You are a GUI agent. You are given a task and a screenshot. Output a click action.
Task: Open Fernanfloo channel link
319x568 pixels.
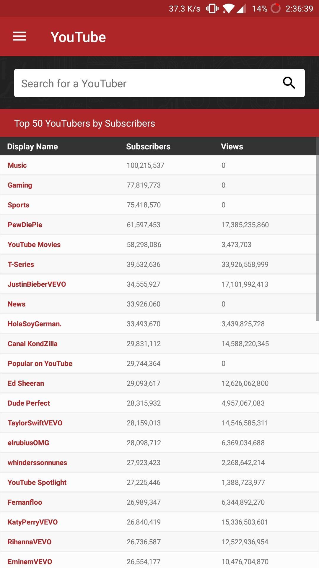coord(25,502)
